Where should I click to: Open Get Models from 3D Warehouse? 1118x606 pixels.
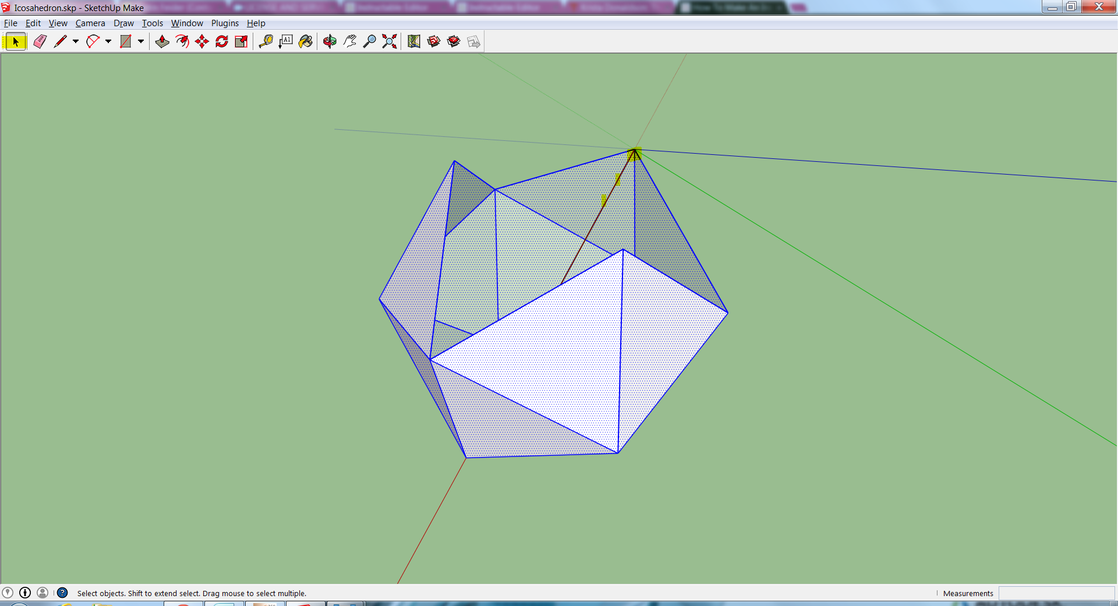[434, 42]
